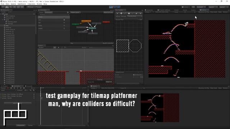Image resolution: width=230 pixels, height=129 pixels.
Task: Switch to the Inspector tab
Action: [x=149, y=10]
